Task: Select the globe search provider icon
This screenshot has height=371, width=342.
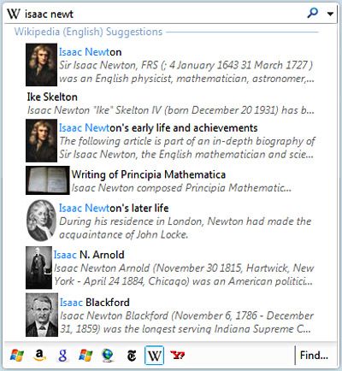Action: pos(108,356)
